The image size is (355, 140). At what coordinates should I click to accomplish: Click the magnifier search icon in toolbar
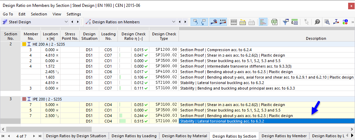(x=327, y=22)
